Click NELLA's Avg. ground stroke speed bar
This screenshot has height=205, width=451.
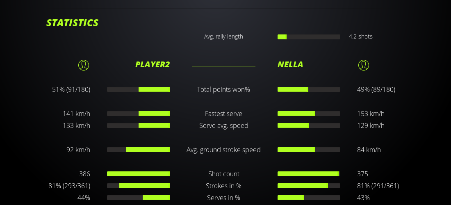(x=309, y=150)
